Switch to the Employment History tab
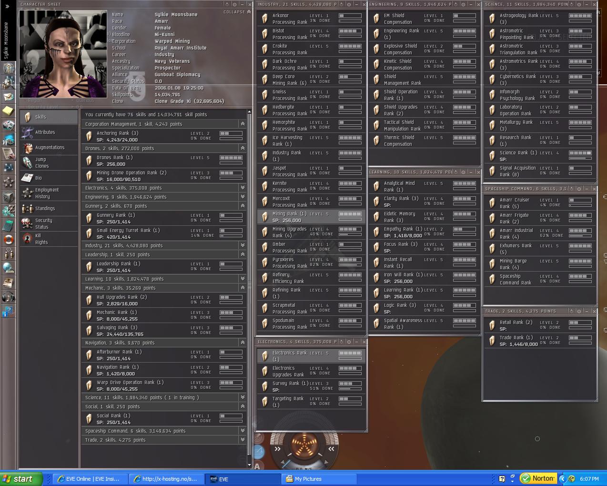This screenshot has height=486, width=607. pos(49,193)
